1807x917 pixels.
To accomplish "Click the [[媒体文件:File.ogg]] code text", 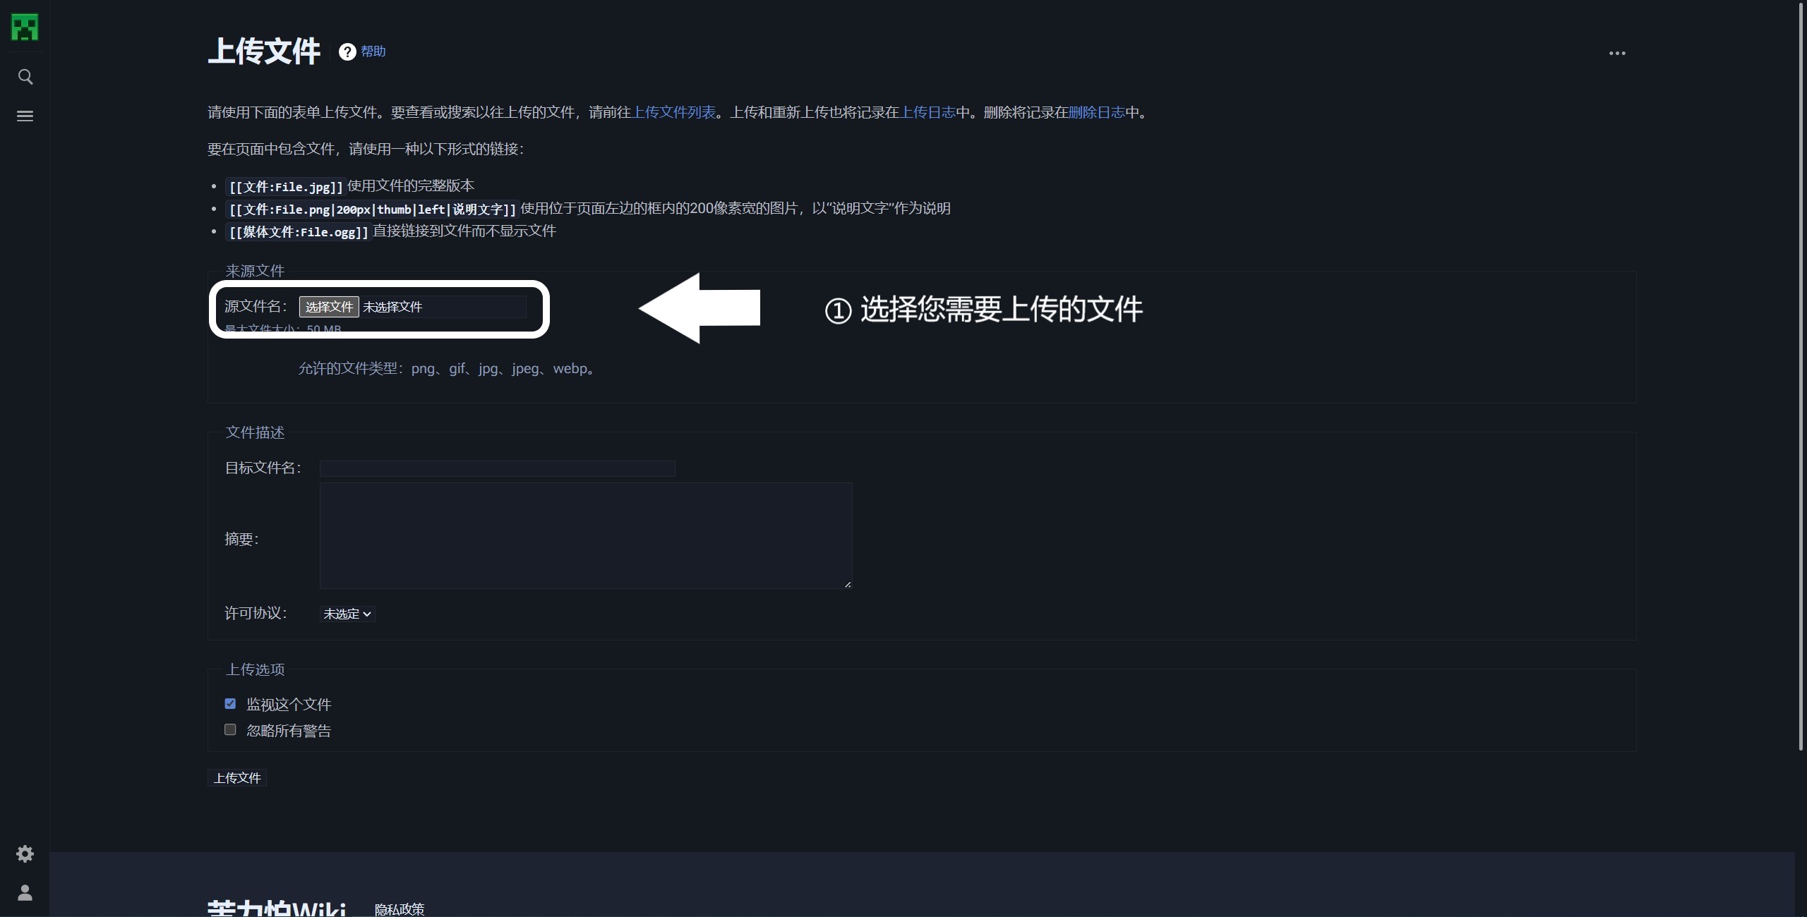I will click(x=298, y=232).
